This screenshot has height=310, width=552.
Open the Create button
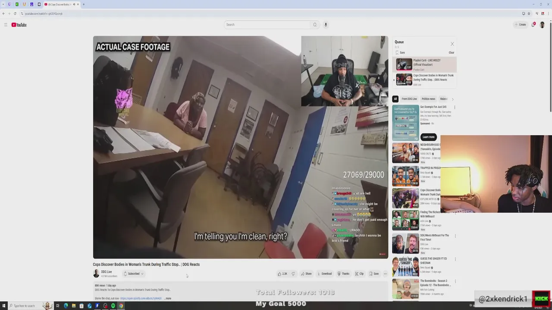tap(520, 25)
